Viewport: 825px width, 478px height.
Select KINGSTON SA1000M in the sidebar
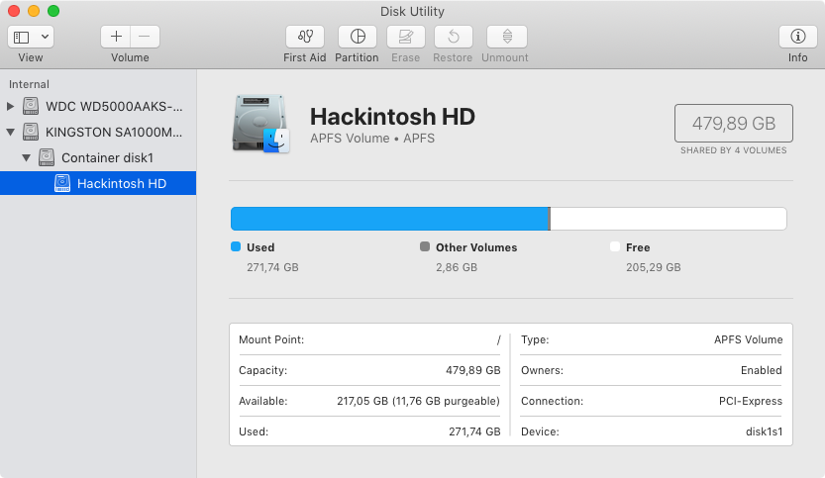click(114, 132)
